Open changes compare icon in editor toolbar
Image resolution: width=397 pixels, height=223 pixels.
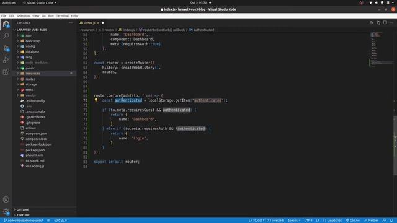click(378, 23)
